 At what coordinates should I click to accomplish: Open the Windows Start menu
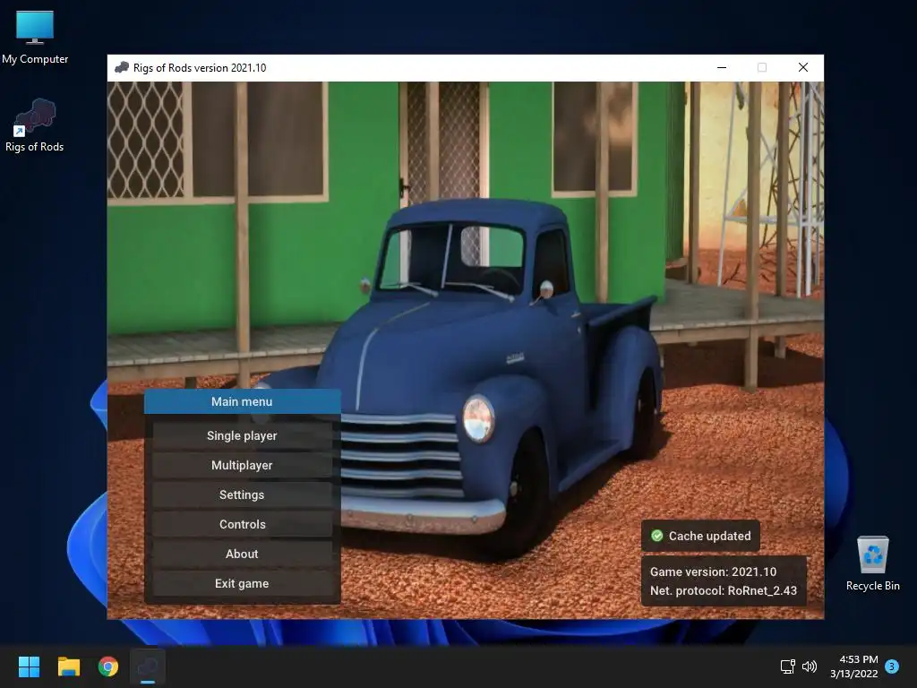29,666
